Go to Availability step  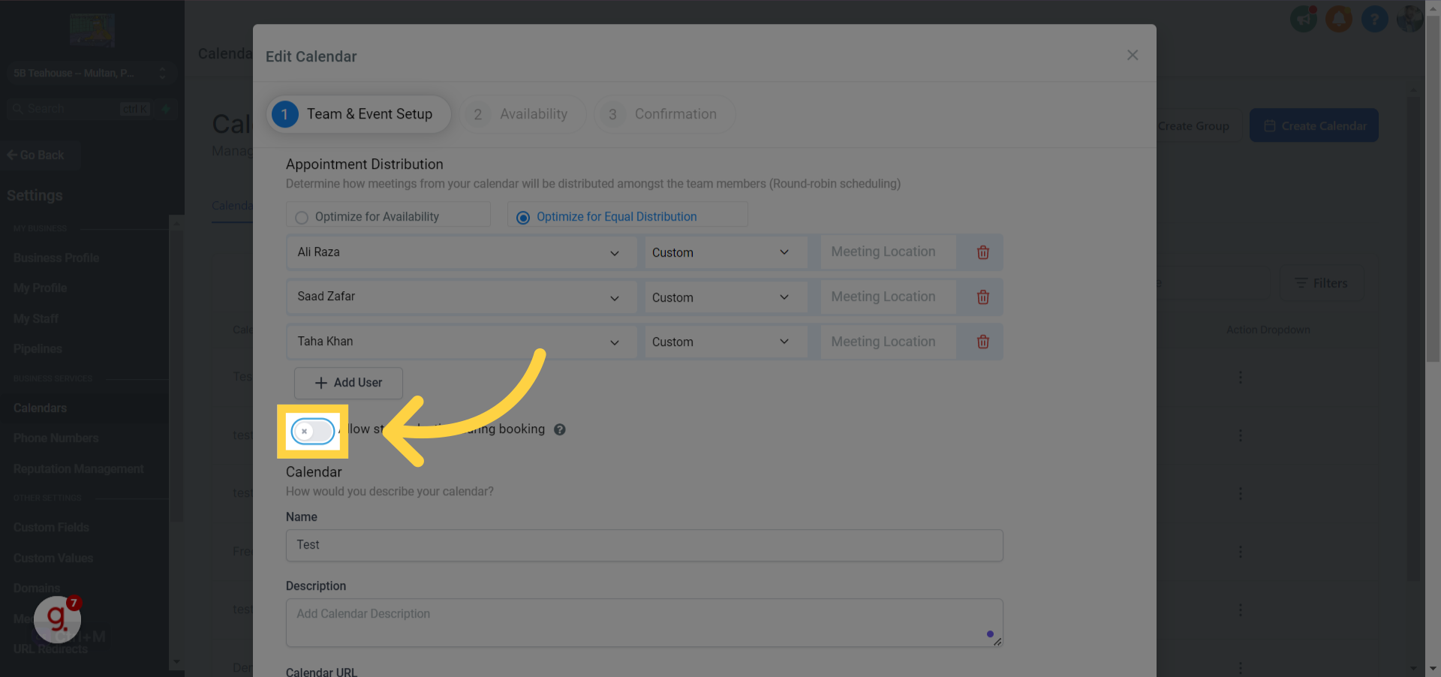[x=522, y=114]
